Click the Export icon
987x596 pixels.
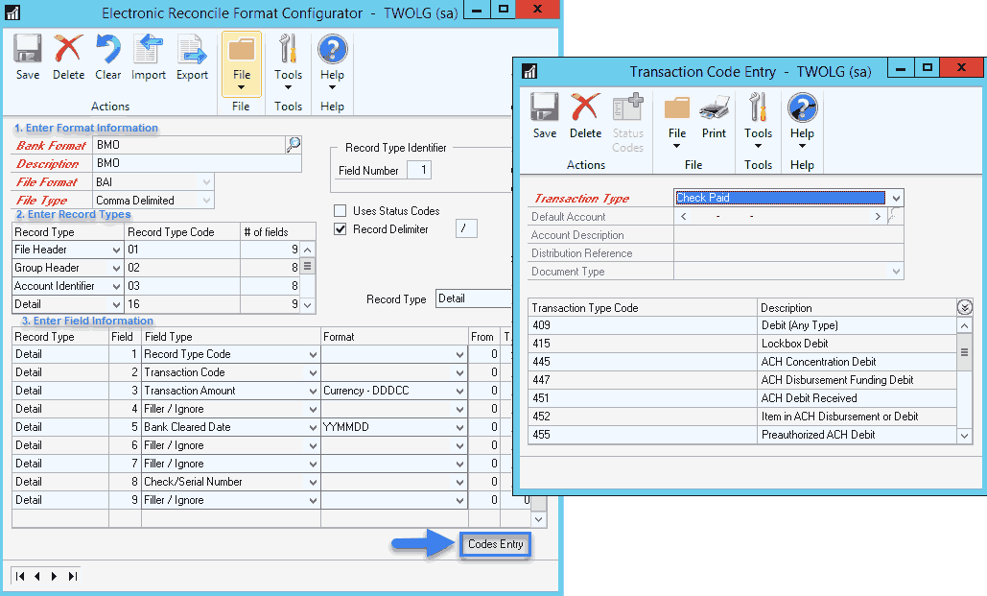[x=192, y=57]
